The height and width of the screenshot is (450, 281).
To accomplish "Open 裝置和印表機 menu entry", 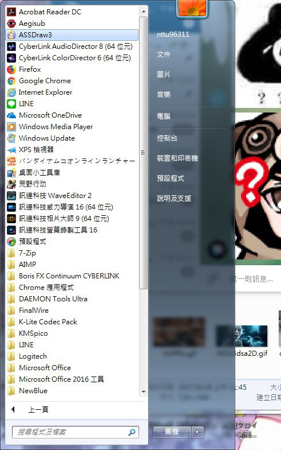I will click(177, 158).
